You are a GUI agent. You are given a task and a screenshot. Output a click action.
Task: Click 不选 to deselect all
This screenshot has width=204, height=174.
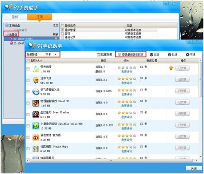191,54
